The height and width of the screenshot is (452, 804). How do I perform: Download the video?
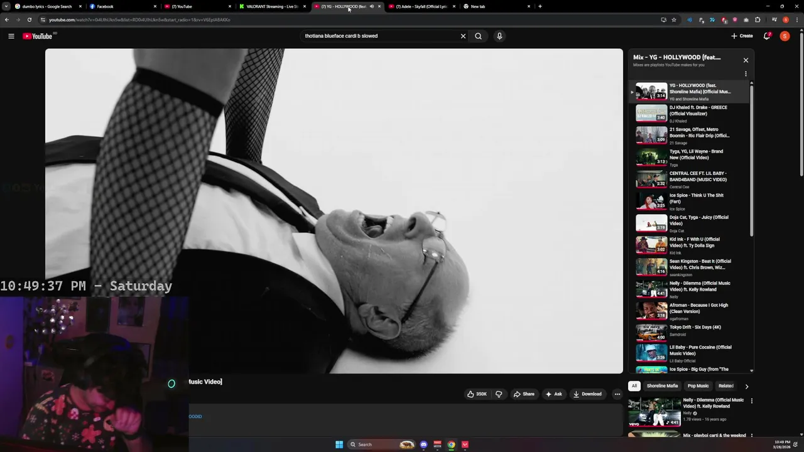point(587,394)
